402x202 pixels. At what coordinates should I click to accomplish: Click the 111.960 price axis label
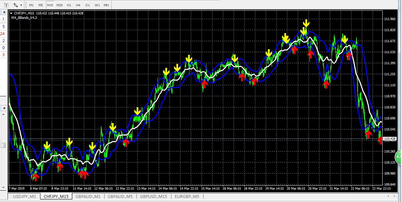click(390, 19)
